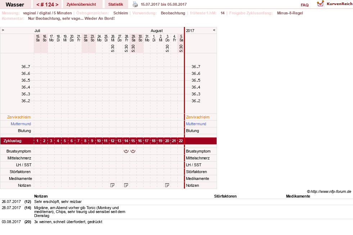Click the Minus-8-Regel setting value
353x235 pixels.
290,13
